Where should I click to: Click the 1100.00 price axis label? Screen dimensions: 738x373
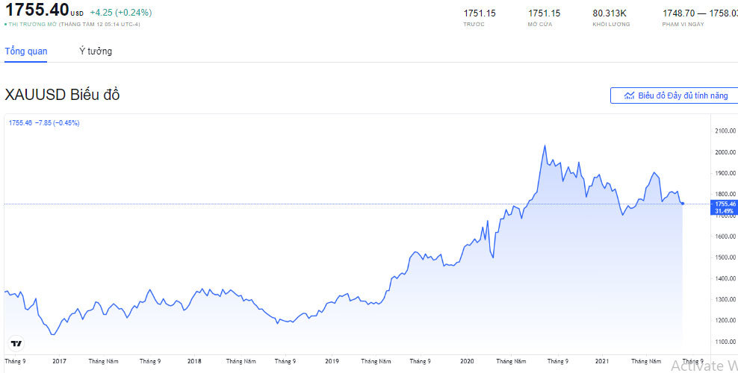[725, 342]
